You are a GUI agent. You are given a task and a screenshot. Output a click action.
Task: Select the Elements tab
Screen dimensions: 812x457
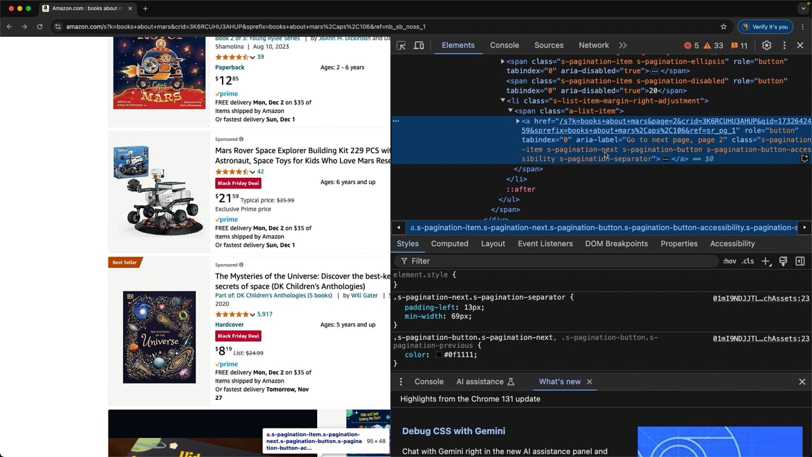pyautogui.click(x=458, y=46)
